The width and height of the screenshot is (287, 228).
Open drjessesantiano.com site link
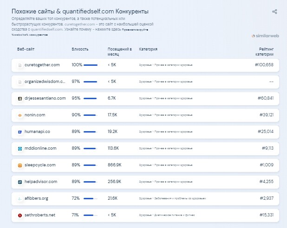tap(45, 98)
